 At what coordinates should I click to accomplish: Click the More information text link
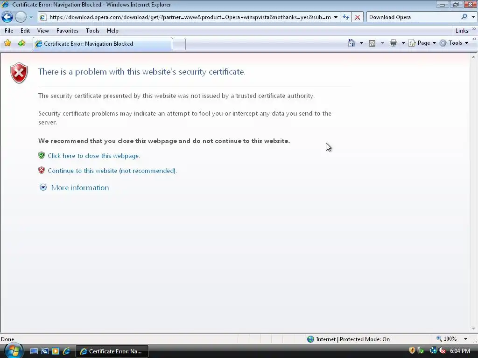80,187
